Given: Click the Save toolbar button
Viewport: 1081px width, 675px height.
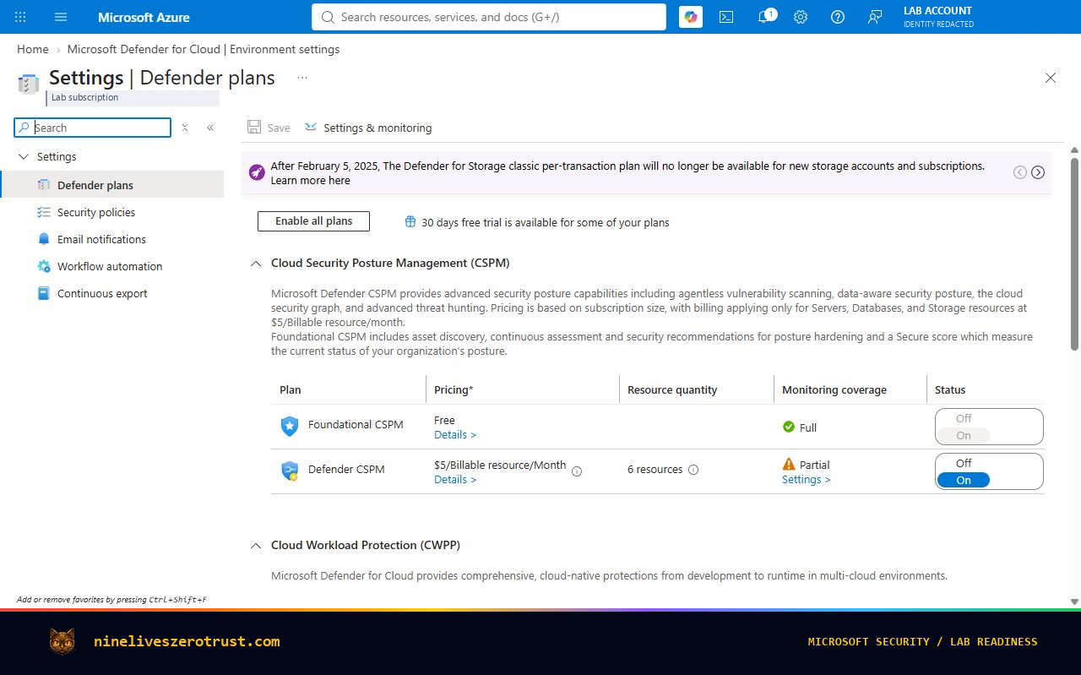Looking at the screenshot, I should pos(269,128).
